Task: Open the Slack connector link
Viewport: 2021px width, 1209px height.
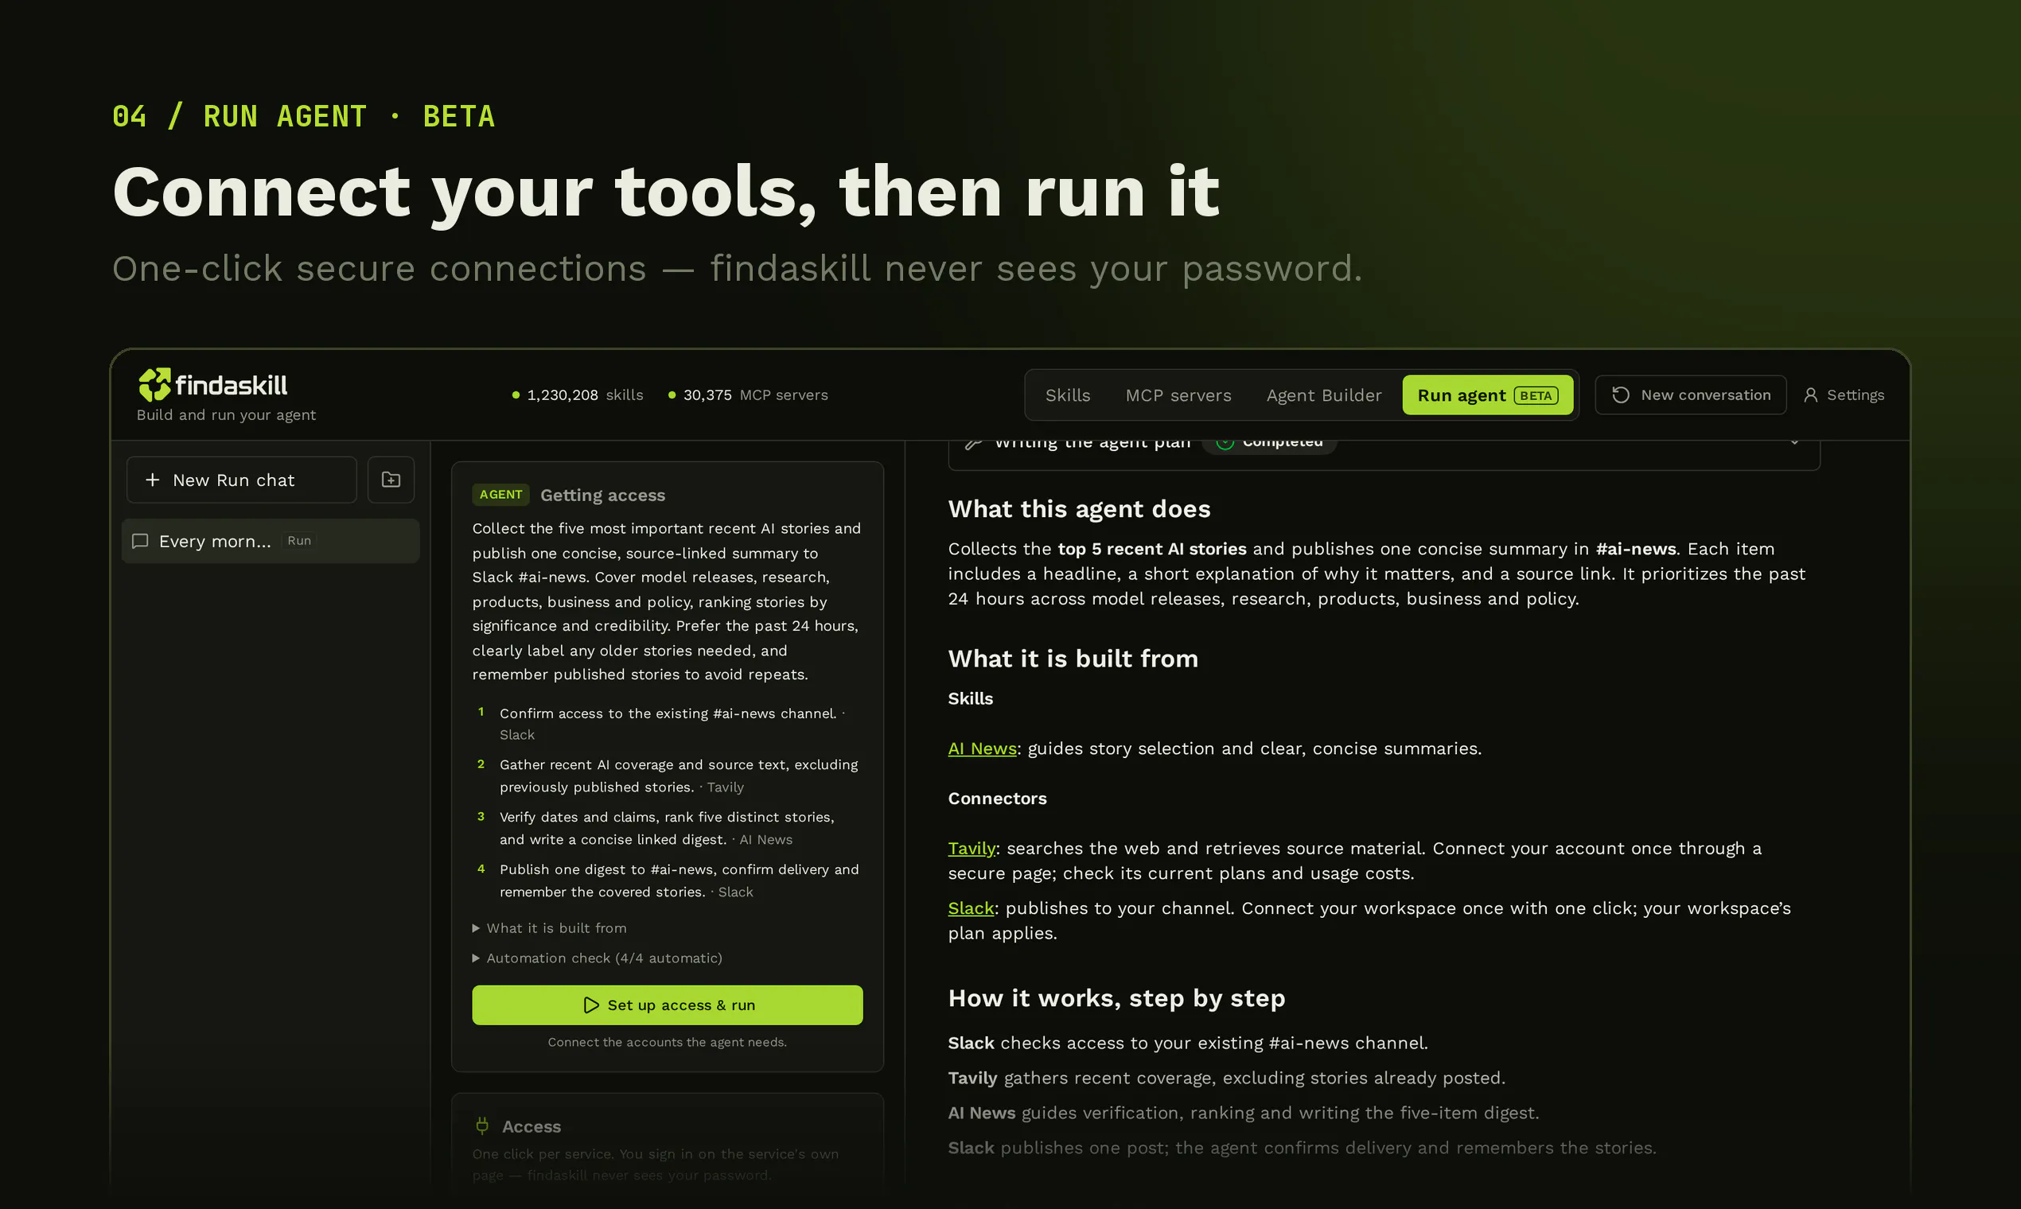Action: 971,908
